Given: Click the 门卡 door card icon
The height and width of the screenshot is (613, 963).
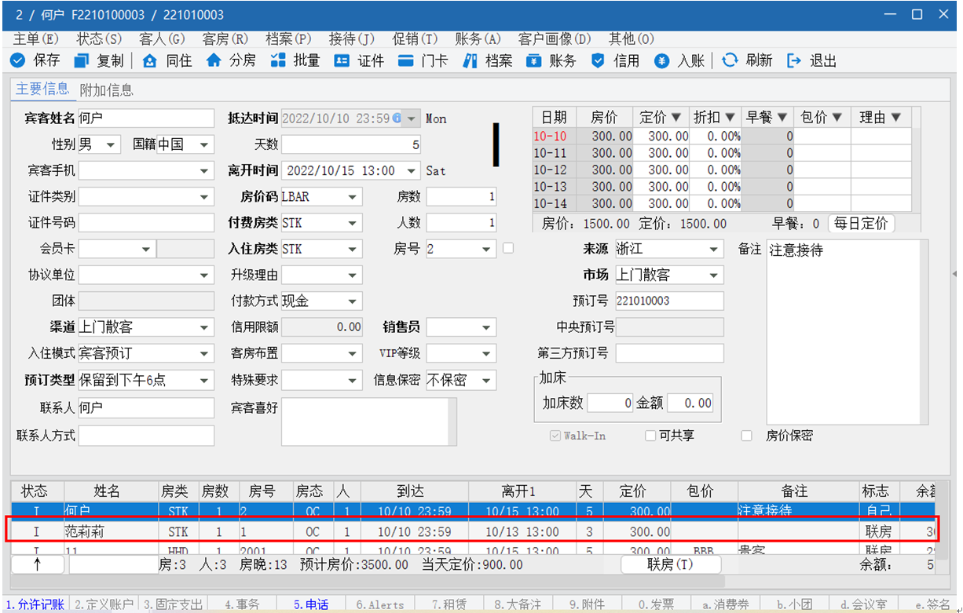Looking at the screenshot, I should click(x=405, y=60).
